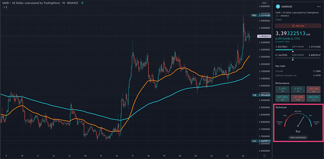The image size is (324, 159).
Task: Click the big price 3.39322513 in sidebar
Action: (x=290, y=33)
